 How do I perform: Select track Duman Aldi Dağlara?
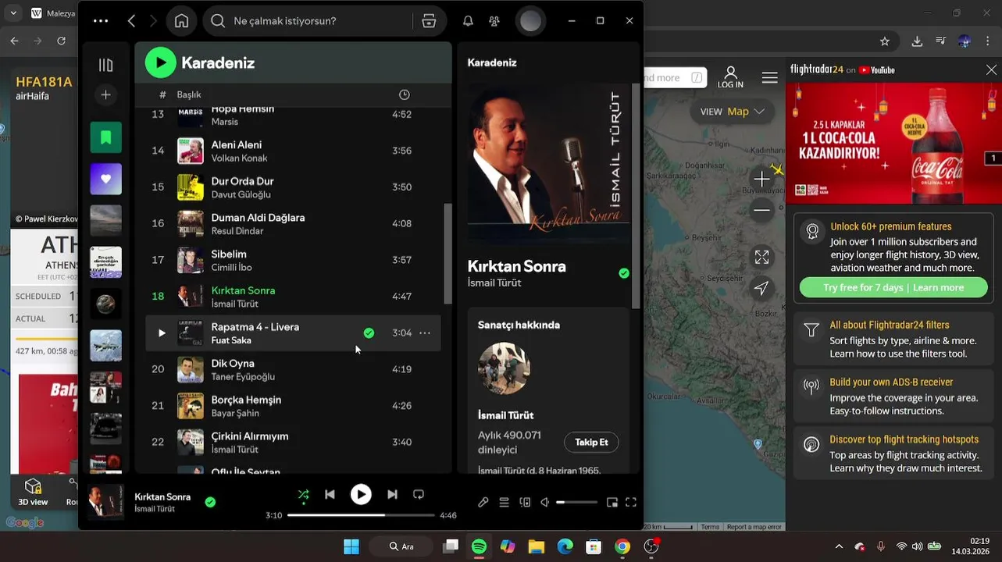pos(293,223)
